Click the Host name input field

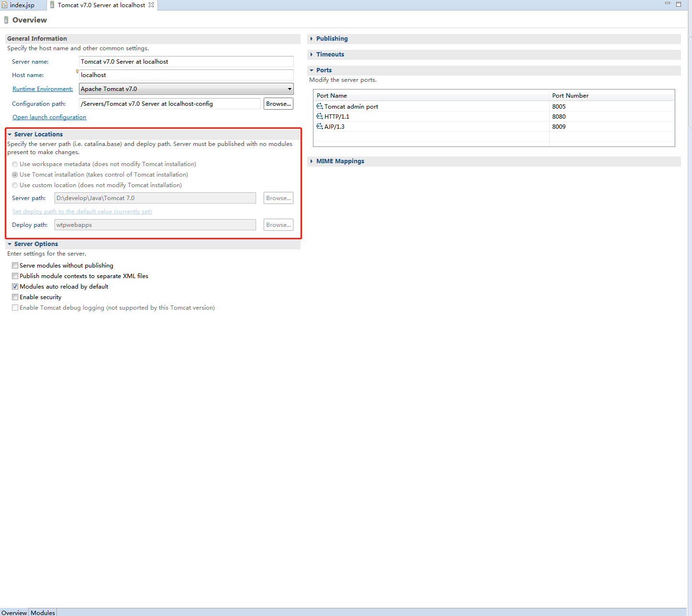point(186,75)
